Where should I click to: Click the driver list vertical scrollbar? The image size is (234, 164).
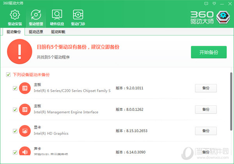tap(231, 102)
